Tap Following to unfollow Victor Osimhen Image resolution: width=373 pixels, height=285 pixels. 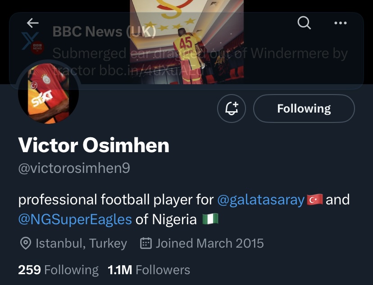(304, 108)
